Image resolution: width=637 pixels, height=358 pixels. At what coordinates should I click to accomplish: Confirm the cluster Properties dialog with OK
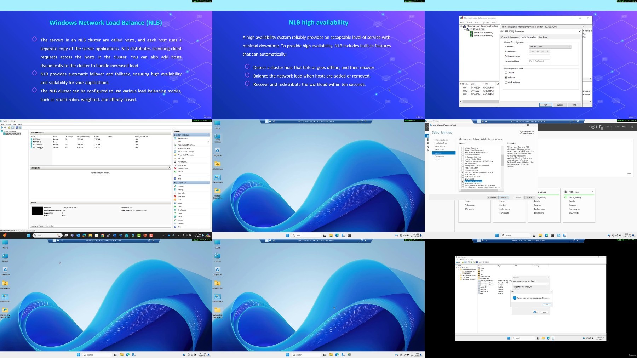pos(546,105)
